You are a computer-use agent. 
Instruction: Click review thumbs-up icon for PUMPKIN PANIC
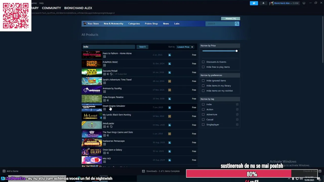(x=170, y=64)
